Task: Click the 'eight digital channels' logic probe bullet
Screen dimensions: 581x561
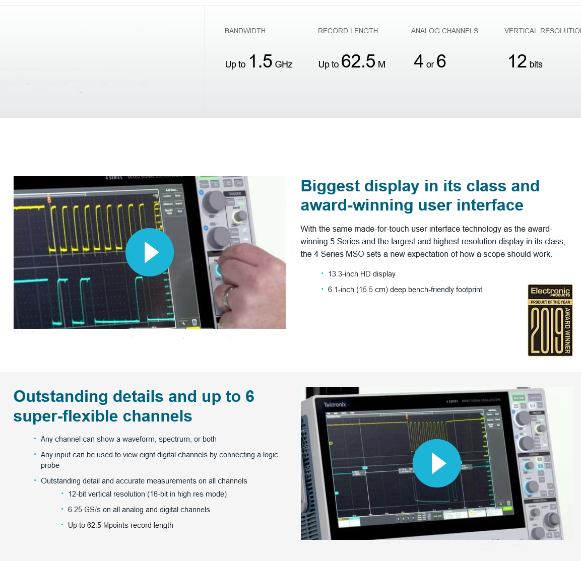Action: tap(159, 460)
